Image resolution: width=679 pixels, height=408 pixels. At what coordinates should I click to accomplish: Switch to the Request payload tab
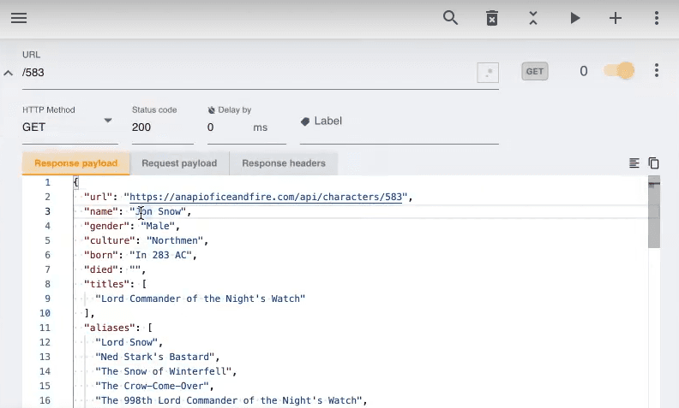pos(179,163)
